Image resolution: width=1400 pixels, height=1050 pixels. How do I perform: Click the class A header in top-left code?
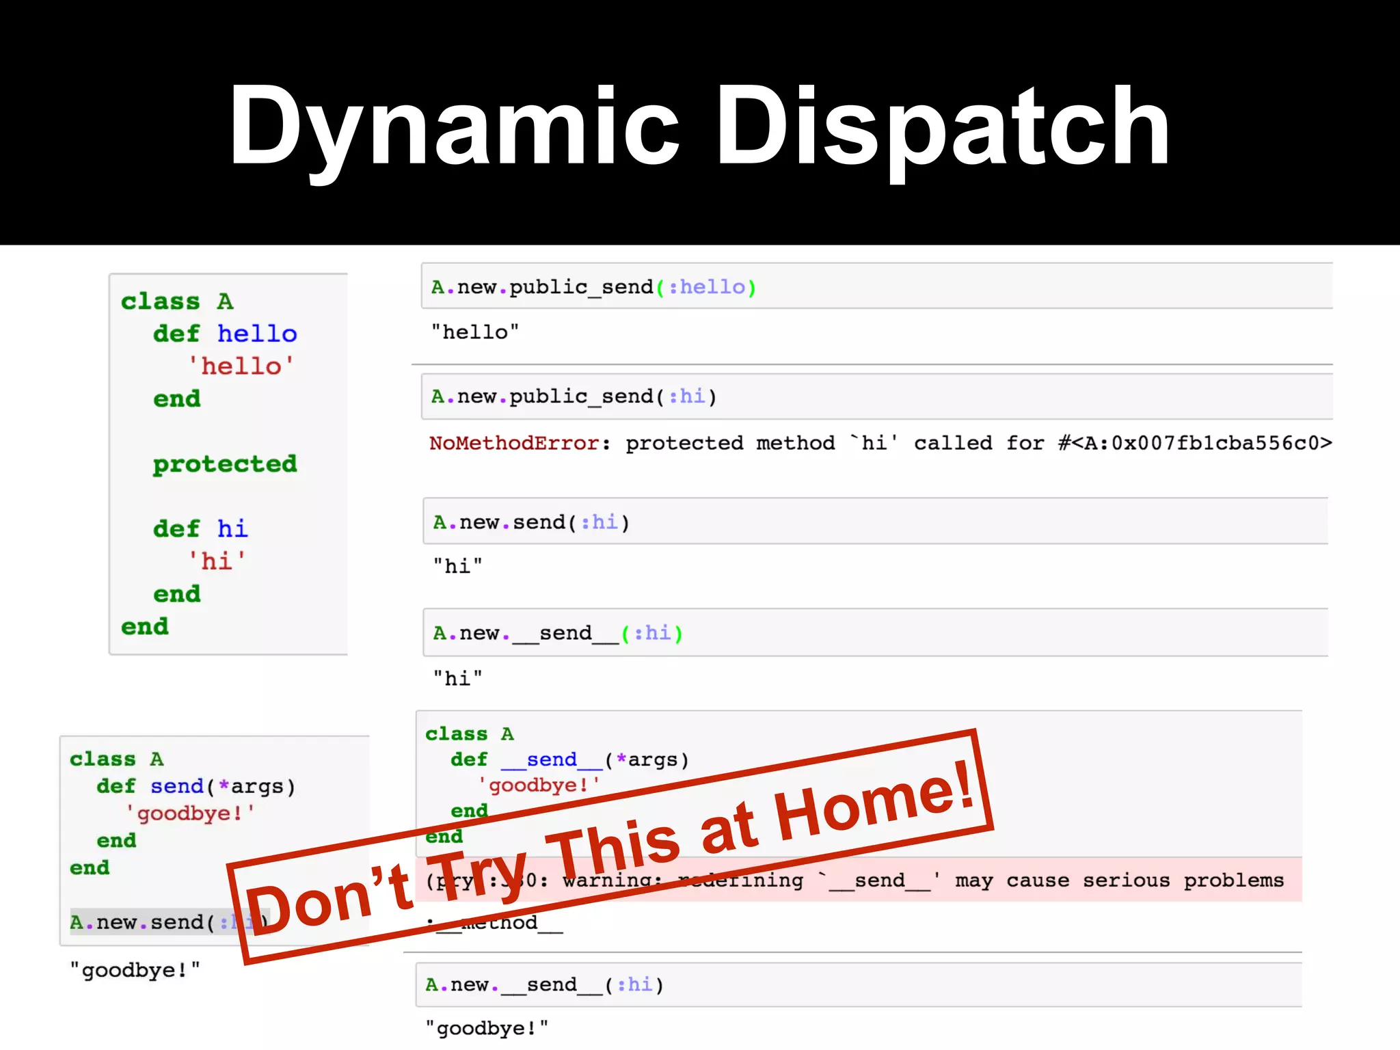coord(177,301)
